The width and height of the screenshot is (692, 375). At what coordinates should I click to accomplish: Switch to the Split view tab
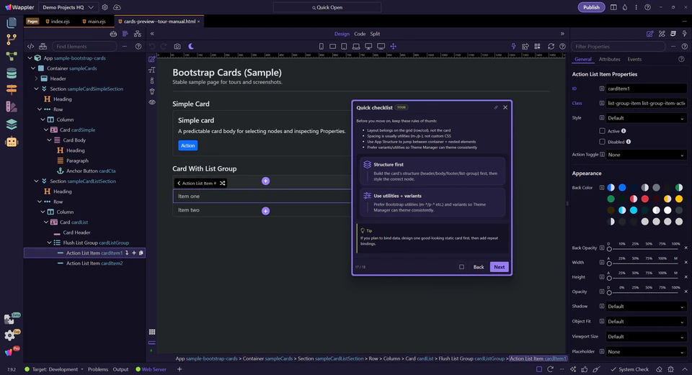pyautogui.click(x=375, y=34)
